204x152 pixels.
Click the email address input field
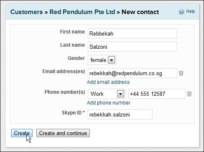[x=132, y=73]
